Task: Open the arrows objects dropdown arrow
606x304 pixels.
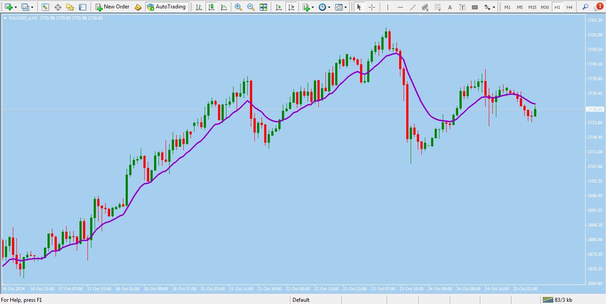Action: (x=494, y=7)
